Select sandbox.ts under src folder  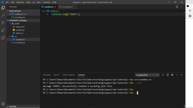click(24, 39)
